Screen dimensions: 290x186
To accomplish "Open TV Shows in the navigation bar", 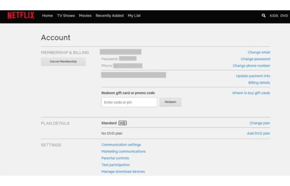I will [x=66, y=16].
